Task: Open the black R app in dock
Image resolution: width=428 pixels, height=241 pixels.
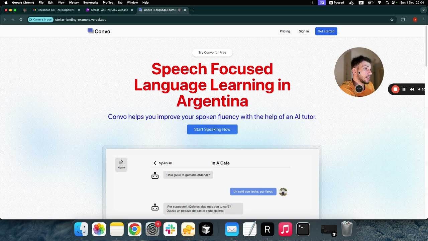Action: 267,229
